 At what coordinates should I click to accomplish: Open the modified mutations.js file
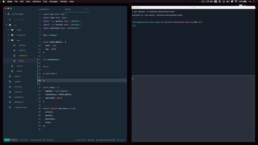23,56
